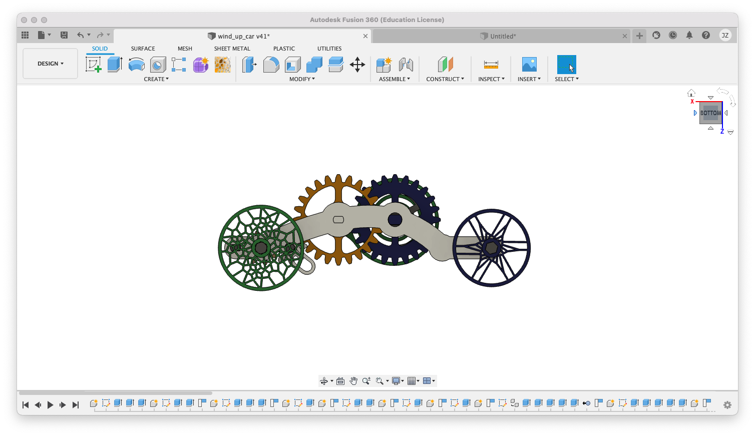
Task: Click the Measure tool icon
Action: (x=491, y=65)
